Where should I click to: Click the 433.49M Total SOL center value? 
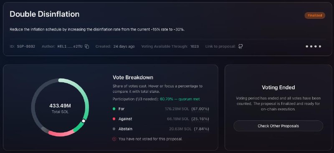click(60, 106)
